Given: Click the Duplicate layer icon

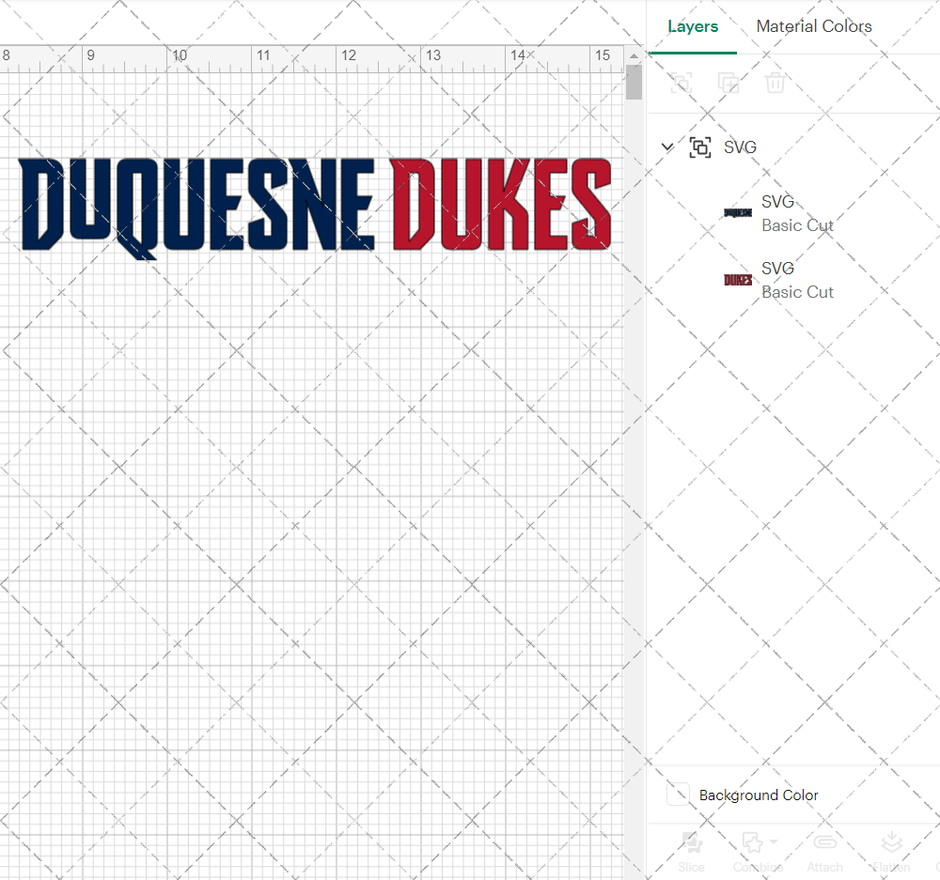Looking at the screenshot, I should (728, 83).
